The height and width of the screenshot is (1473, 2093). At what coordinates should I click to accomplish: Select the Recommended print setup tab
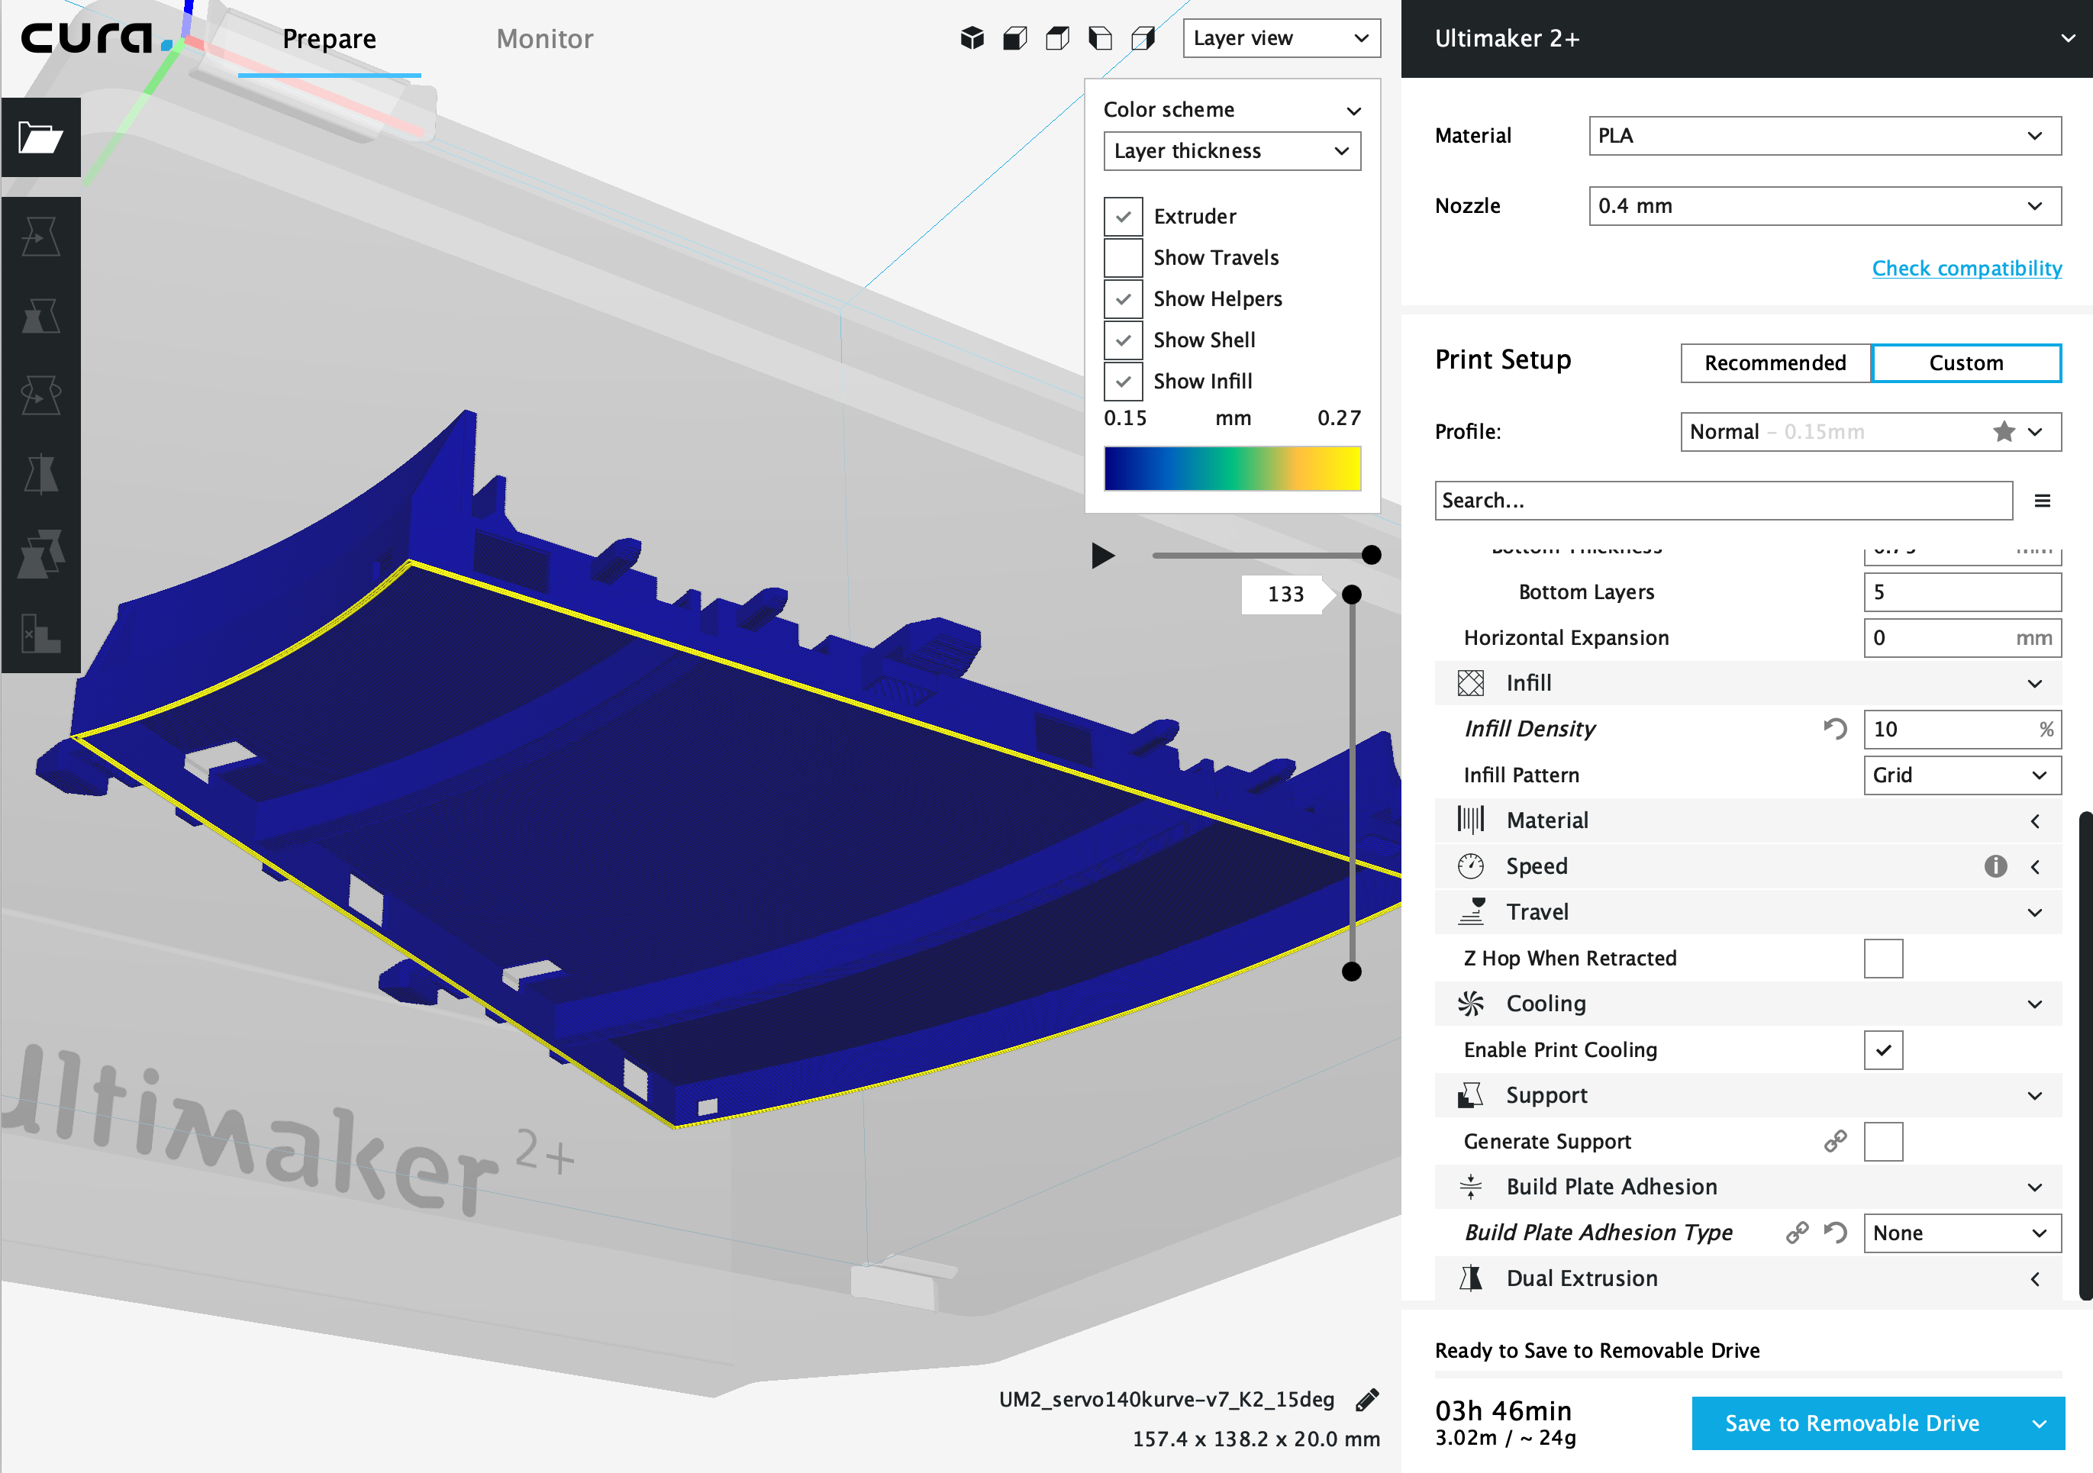1774,363
